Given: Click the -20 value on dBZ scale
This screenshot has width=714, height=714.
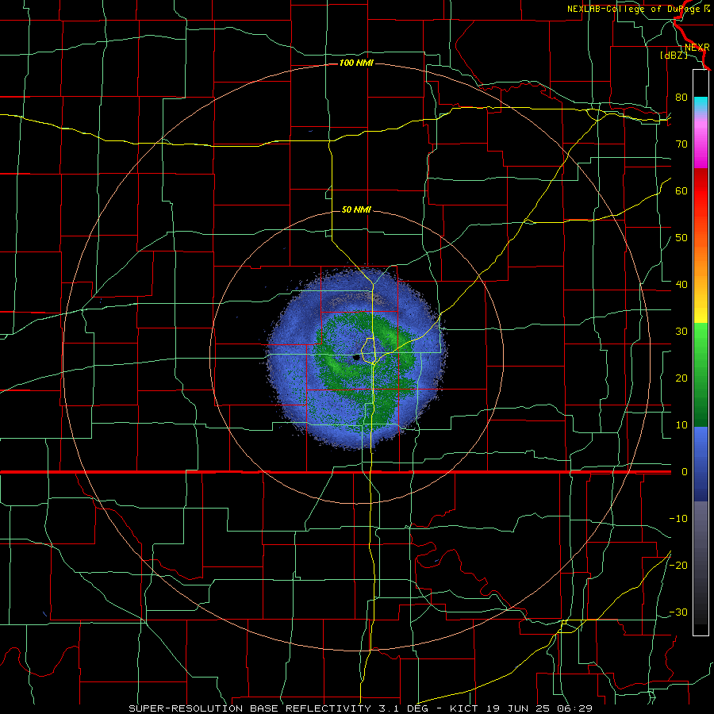Looking at the screenshot, I should [678, 565].
